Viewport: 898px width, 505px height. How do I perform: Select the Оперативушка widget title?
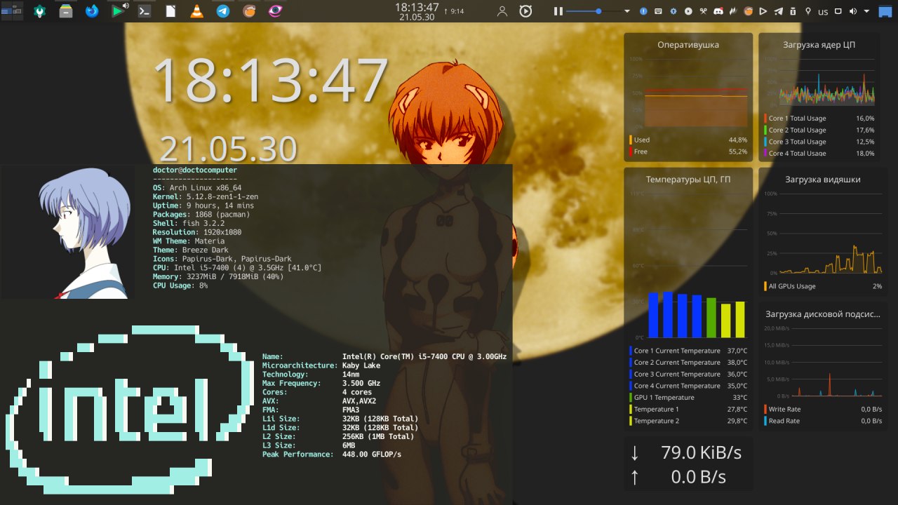click(x=688, y=45)
